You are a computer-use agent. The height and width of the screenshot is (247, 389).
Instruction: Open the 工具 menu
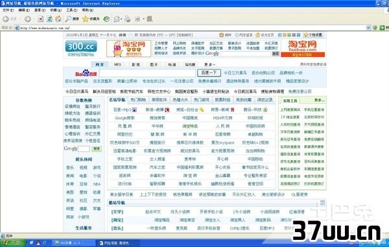coord(71,10)
